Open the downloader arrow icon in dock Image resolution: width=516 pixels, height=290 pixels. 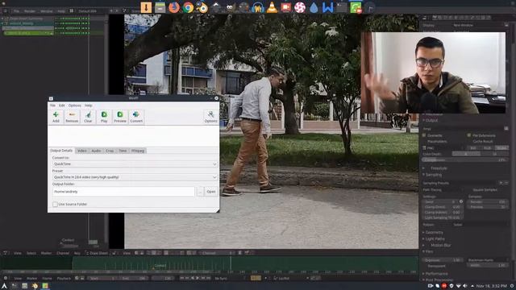point(146,7)
